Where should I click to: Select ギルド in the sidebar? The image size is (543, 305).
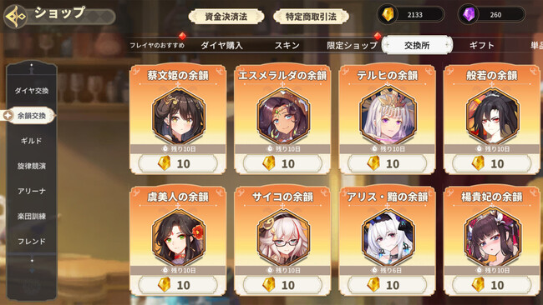pos(32,141)
